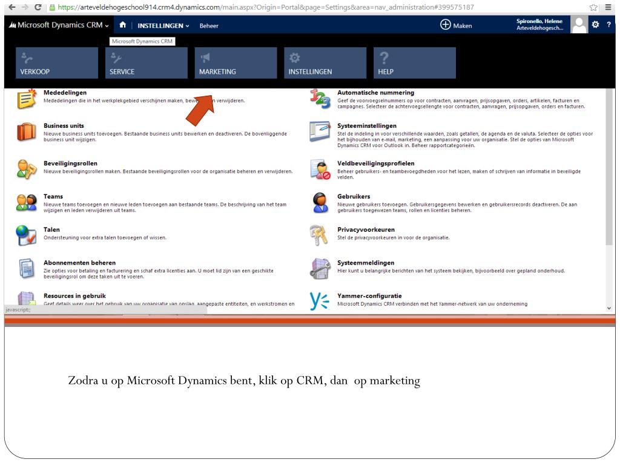
Task: Open the Systeemmeldingen link
Action: pyautogui.click(x=365, y=263)
